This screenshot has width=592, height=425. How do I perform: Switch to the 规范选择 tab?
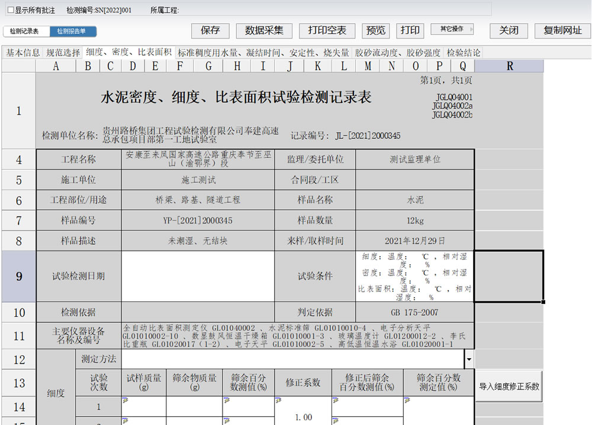[x=63, y=53]
